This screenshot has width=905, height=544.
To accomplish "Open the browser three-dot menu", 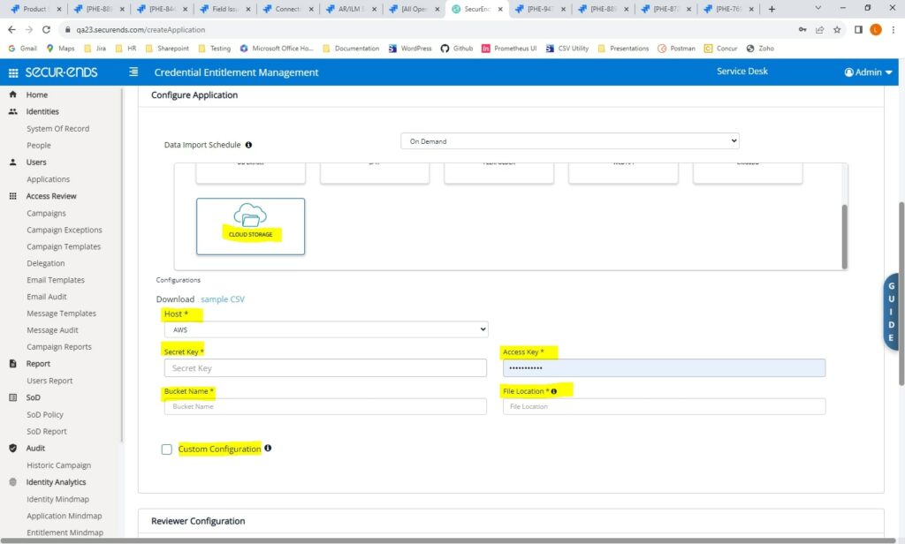I will 894,29.
